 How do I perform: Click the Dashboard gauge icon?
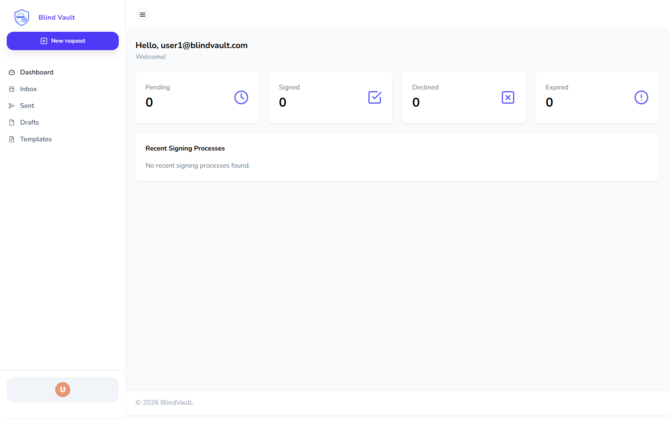pos(12,72)
